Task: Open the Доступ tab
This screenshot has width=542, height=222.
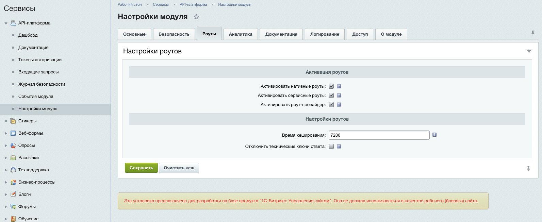Action: pyautogui.click(x=360, y=34)
